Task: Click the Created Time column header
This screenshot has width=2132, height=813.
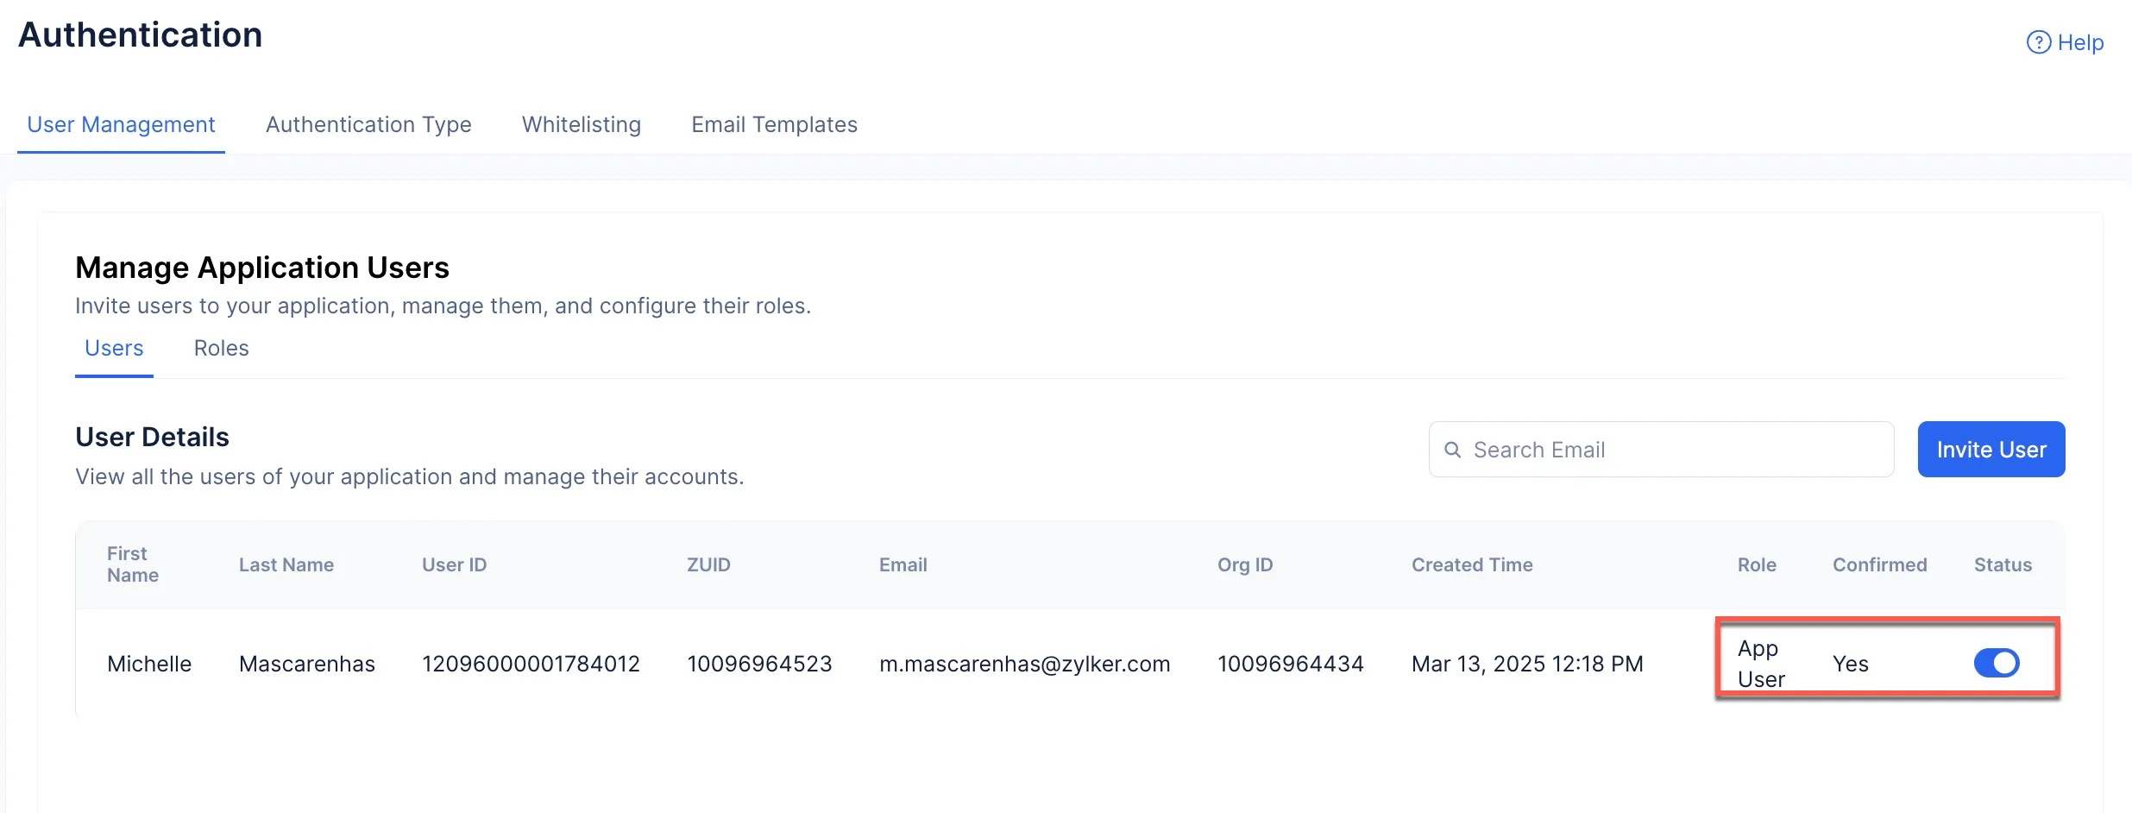Action: (x=1472, y=564)
